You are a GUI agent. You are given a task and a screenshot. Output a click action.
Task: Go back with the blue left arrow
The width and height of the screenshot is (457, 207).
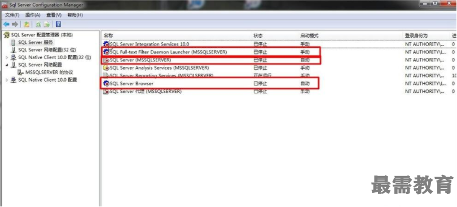coord(6,24)
